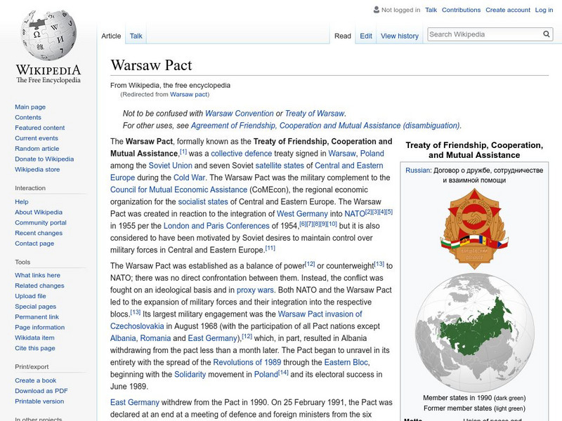This screenshot has width=562, height=421.
Task: Open Cite this page
Action: pos(35,347)
